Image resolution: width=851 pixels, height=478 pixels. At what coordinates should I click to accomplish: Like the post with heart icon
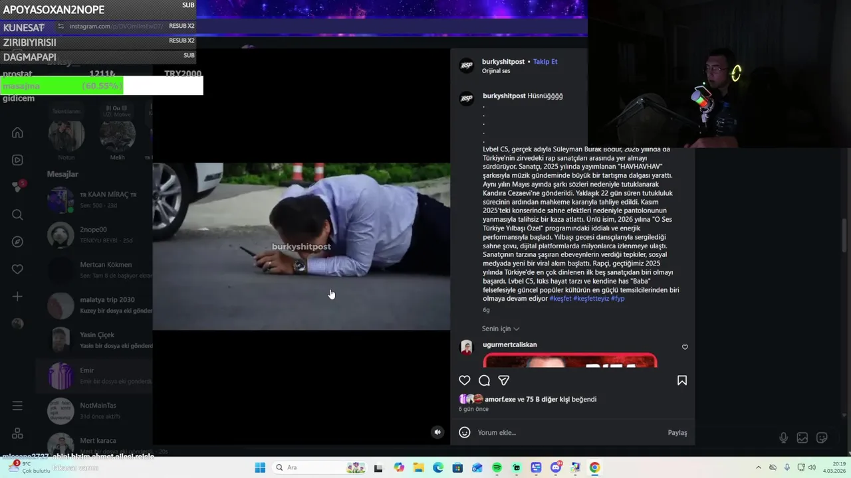click(465, 380)
